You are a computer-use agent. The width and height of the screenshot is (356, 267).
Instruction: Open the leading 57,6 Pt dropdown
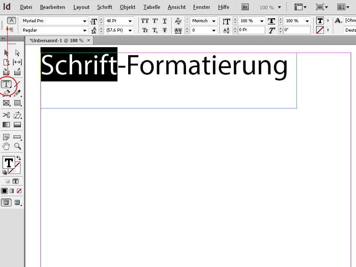click(x=130, y=30)
